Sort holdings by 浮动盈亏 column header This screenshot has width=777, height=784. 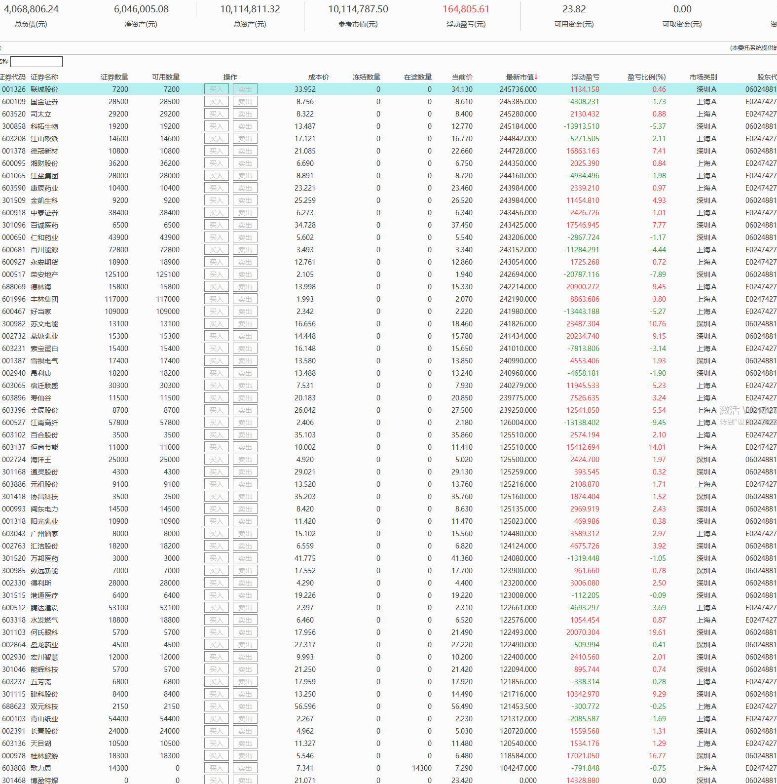pyautogui.click(x=586, y=77)
